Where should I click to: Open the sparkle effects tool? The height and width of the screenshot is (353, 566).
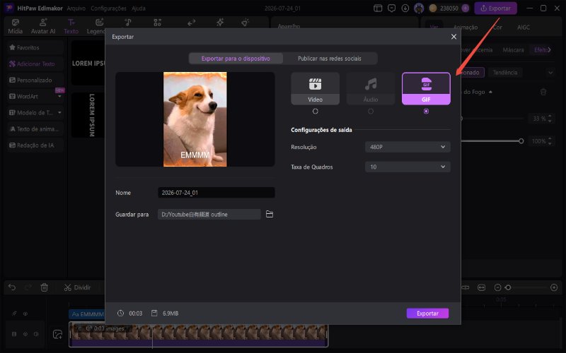point(220,23)
